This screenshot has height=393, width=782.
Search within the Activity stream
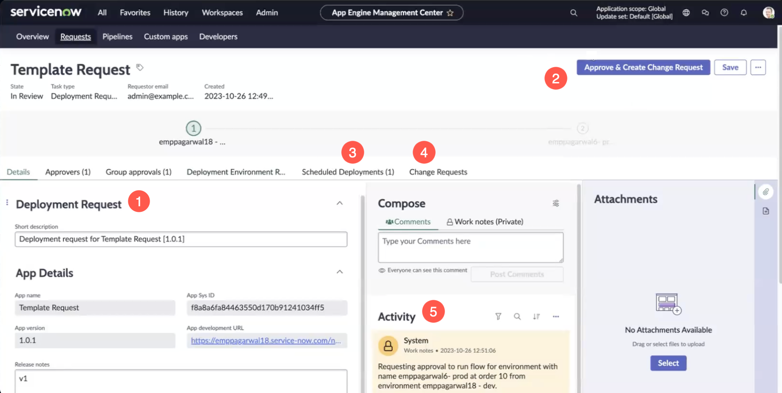517,316
